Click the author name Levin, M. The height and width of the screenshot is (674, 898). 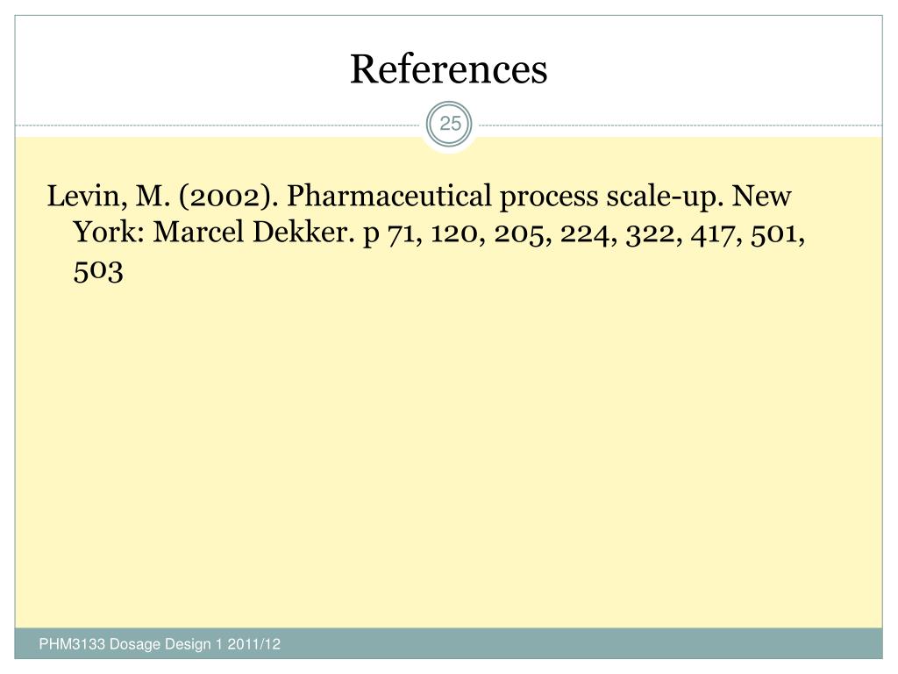tap(109, 197)
